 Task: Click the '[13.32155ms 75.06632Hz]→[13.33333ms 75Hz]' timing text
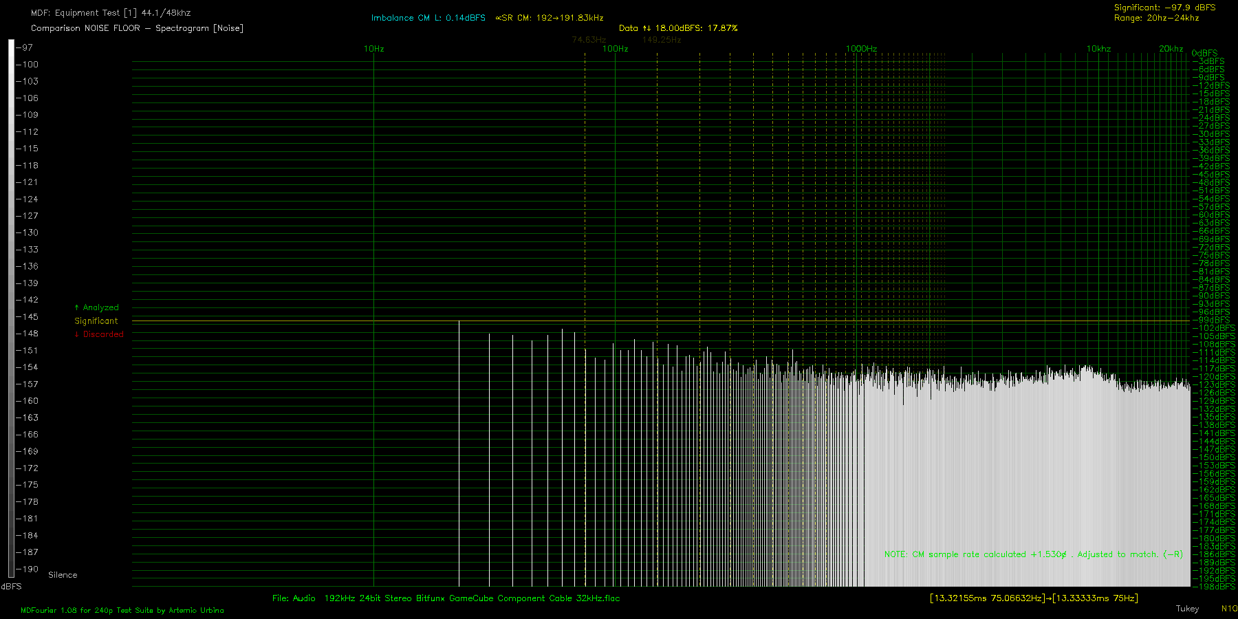[1034, 598]
